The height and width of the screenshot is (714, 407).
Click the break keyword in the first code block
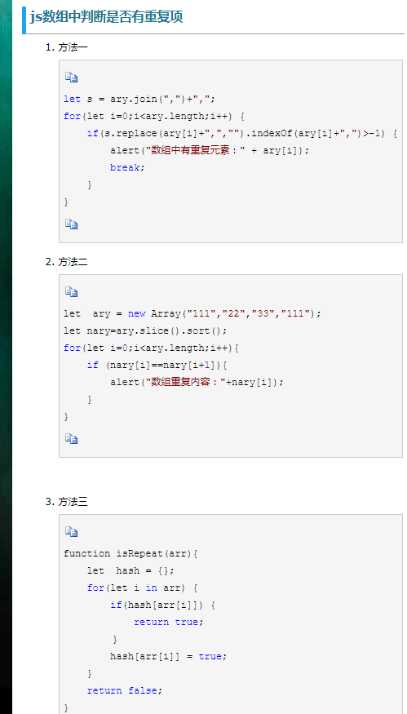[x=124, y=167]
